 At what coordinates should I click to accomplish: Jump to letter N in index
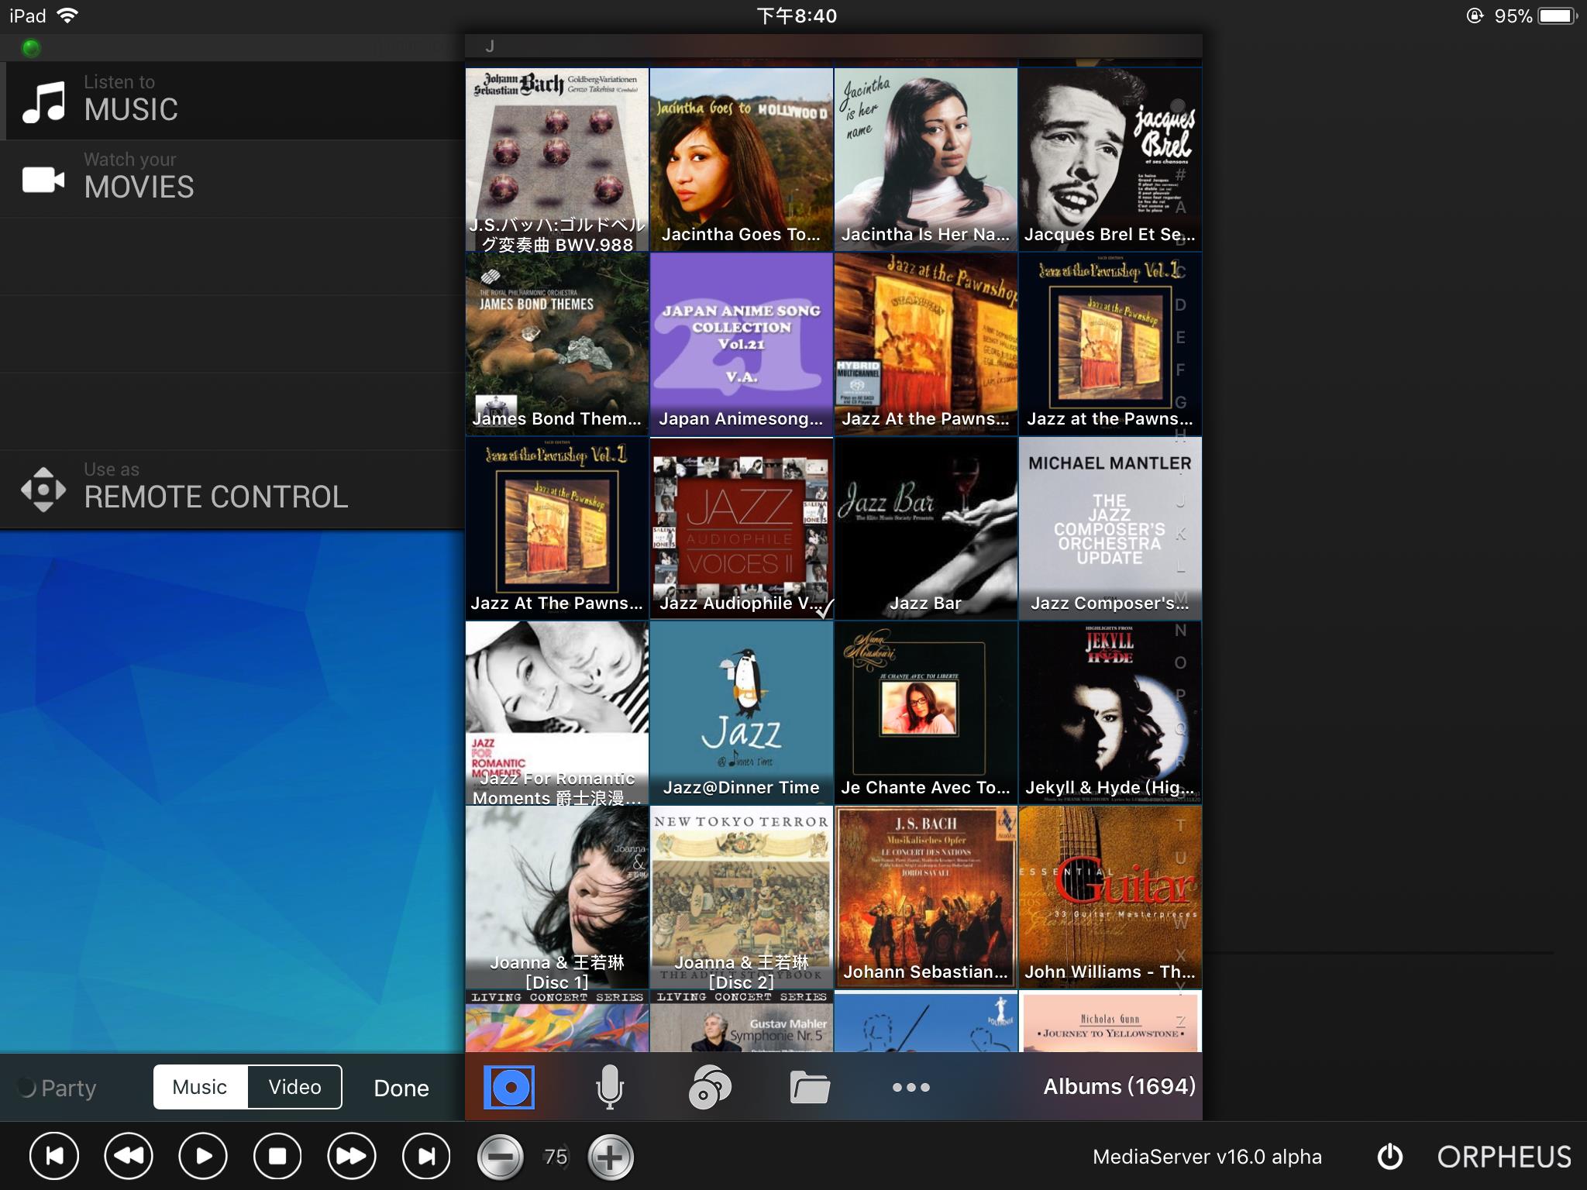[1180, 630]
